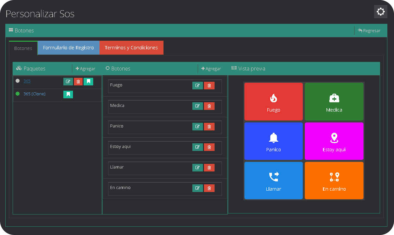Open the 365 package link

(27, 81)
